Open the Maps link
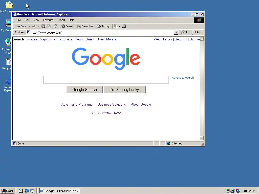259x194 pixels. pyautogui.click(x=44, y=39)
